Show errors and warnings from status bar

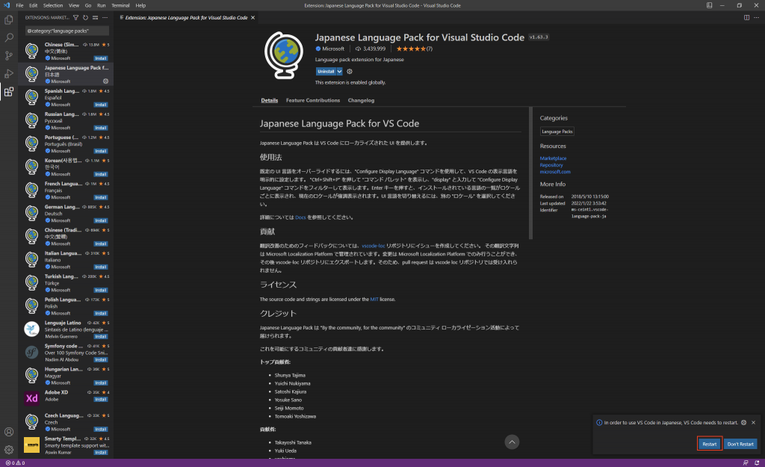click(x=15, y=463)
